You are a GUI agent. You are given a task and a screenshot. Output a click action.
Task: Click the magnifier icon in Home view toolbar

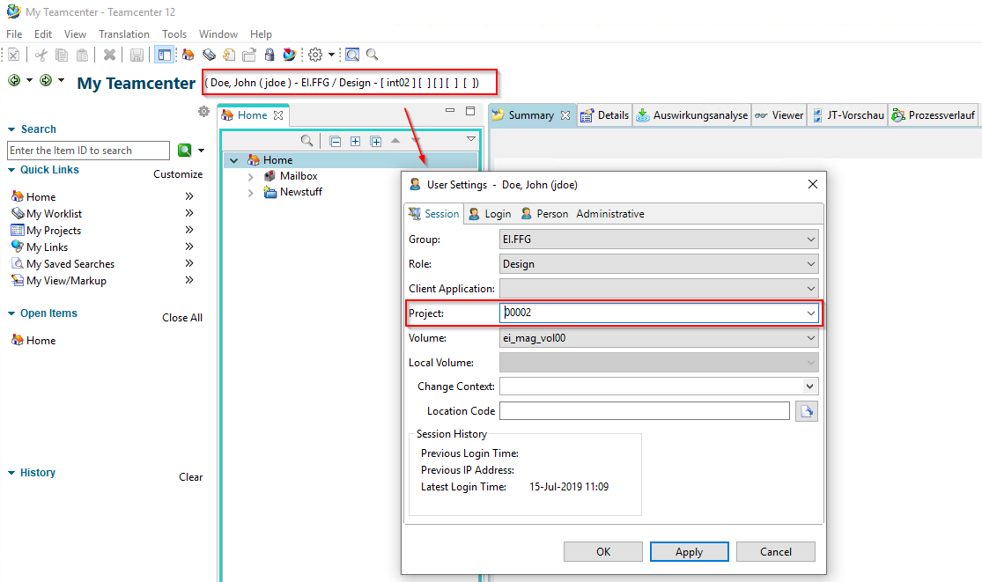[306, 141]
